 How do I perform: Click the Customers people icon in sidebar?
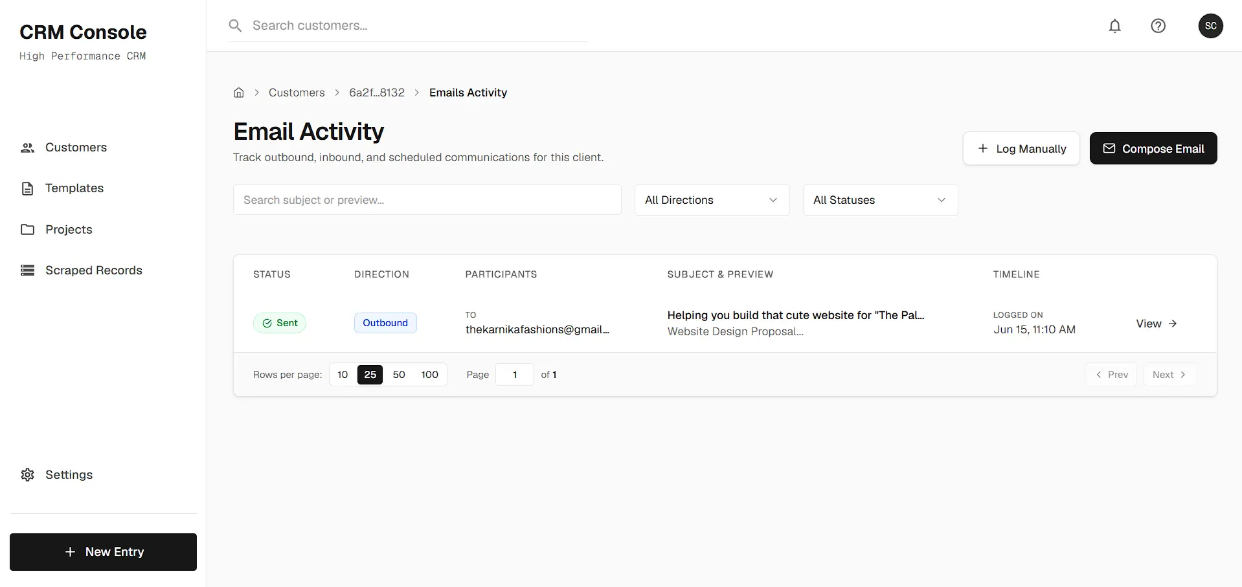(x=27, y=148)
